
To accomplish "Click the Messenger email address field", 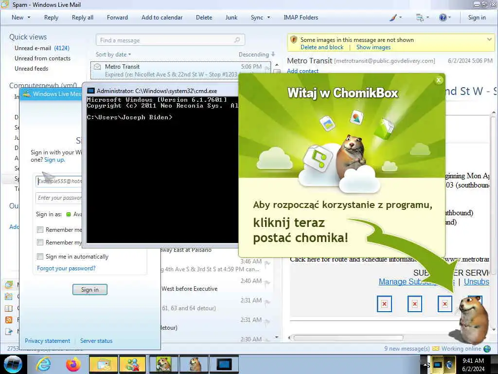I will click(x=59, y=181).
